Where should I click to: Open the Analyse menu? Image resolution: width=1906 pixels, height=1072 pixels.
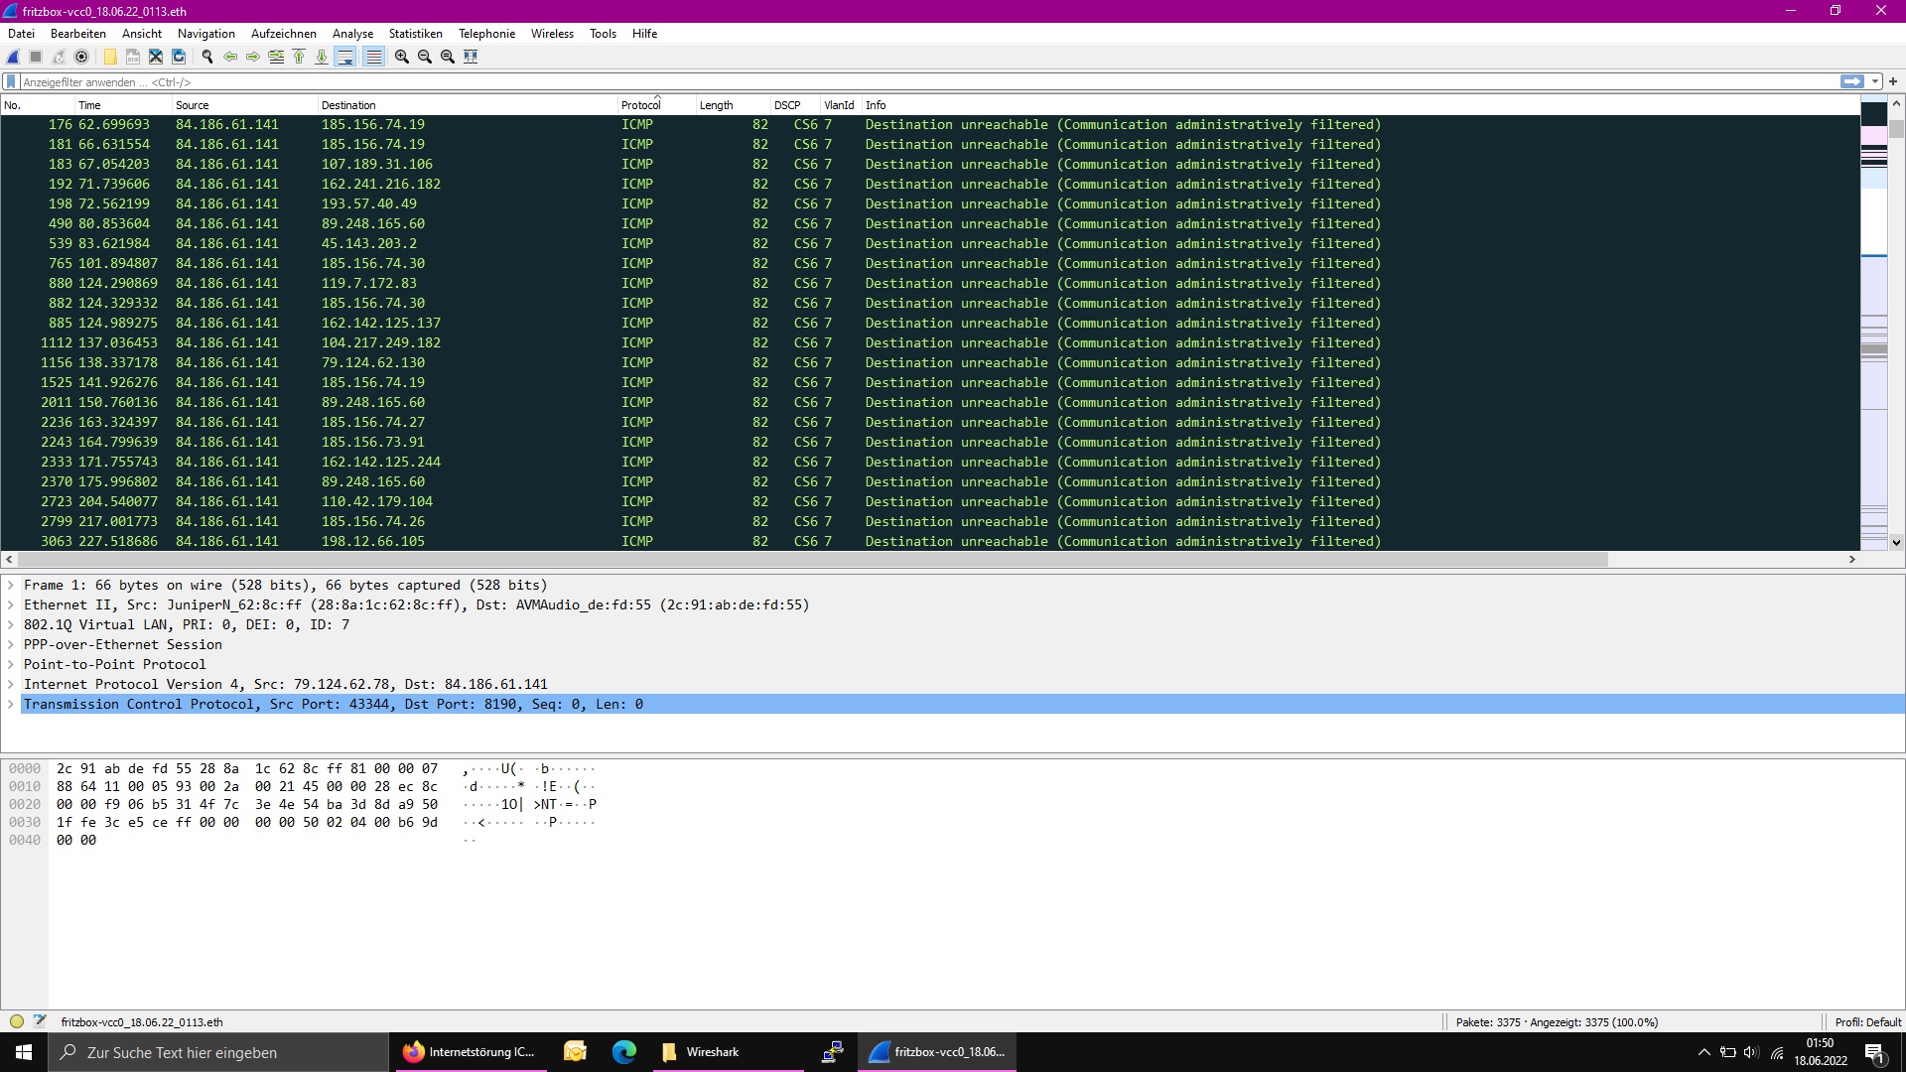coord(352,34)
